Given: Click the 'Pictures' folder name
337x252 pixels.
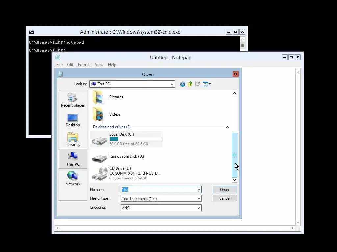Looking at the screenshot, I should click(116, 97).
